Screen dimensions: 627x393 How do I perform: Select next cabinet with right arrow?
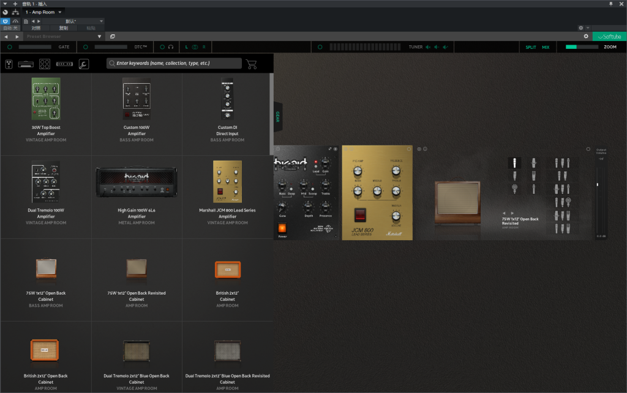(x=512, y=213)
